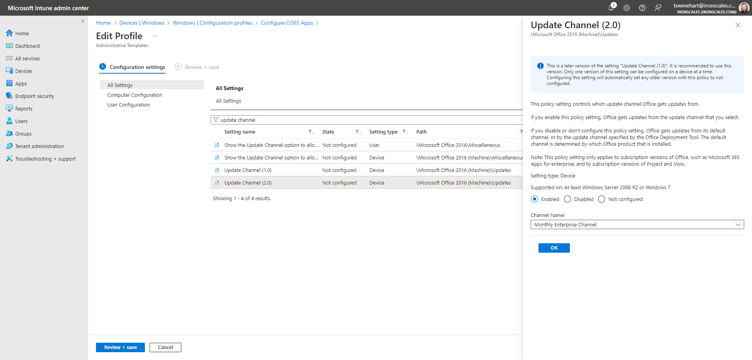Screen dimensions: 752x360
Task: Select Computer Configuration in settings list
Action: [135, 95]
